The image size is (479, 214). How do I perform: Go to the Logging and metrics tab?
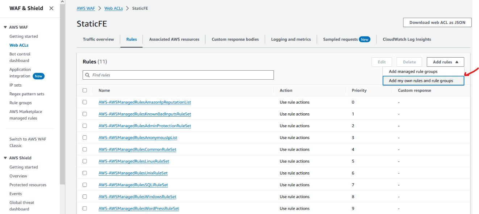(x=291, y=39)
